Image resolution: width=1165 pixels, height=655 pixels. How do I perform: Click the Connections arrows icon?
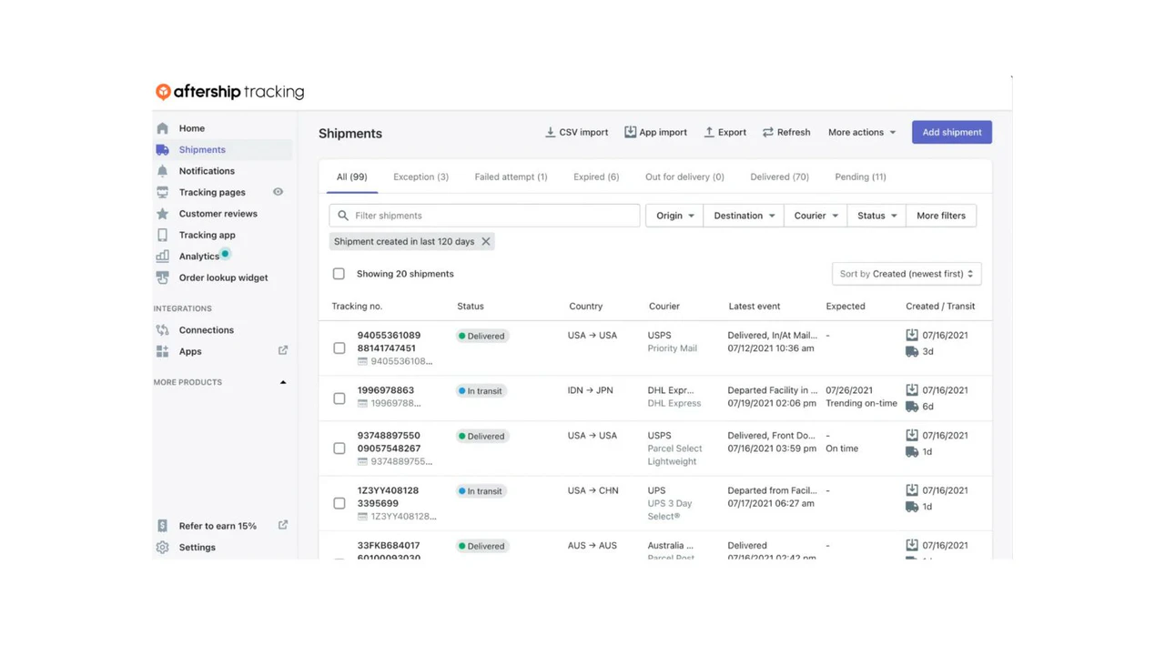point(162,330)
